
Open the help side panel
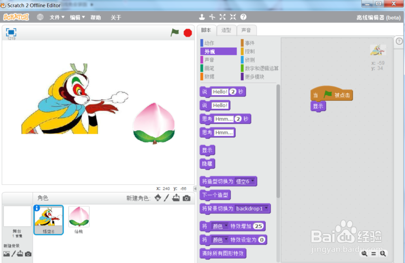399,41
